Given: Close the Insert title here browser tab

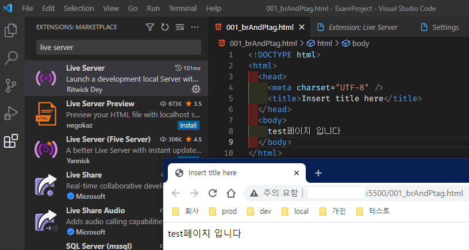Looking at the screenshot, I should (x=297, y=173).
